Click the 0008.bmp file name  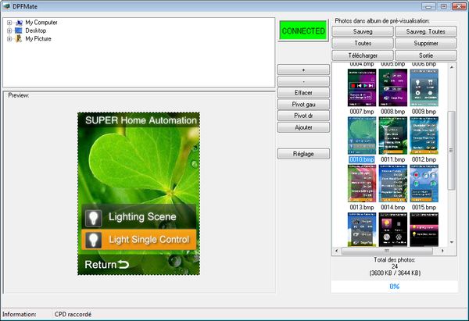click(x=392, y=112)
